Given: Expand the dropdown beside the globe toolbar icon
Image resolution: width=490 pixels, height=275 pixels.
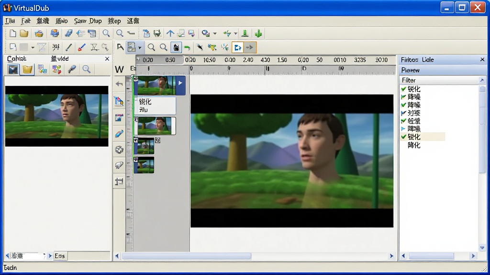Looking at the screenshot, I should tap(215, 33).
